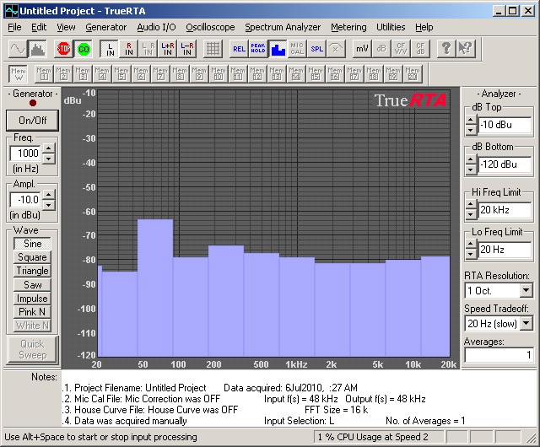Click the bar graph display icon

278,48
